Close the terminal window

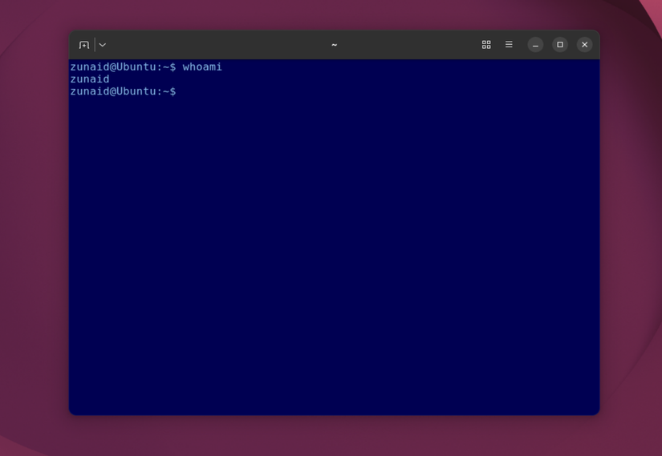(585, 45)
